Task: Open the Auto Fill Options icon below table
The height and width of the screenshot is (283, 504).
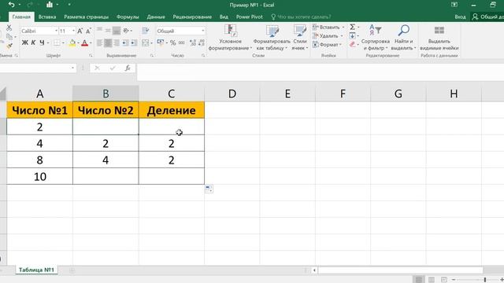Action: 209,189
